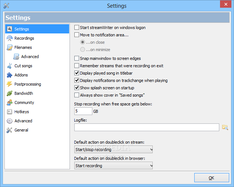
Task: Switch to the Addons page
Action: tap(21, 75)
